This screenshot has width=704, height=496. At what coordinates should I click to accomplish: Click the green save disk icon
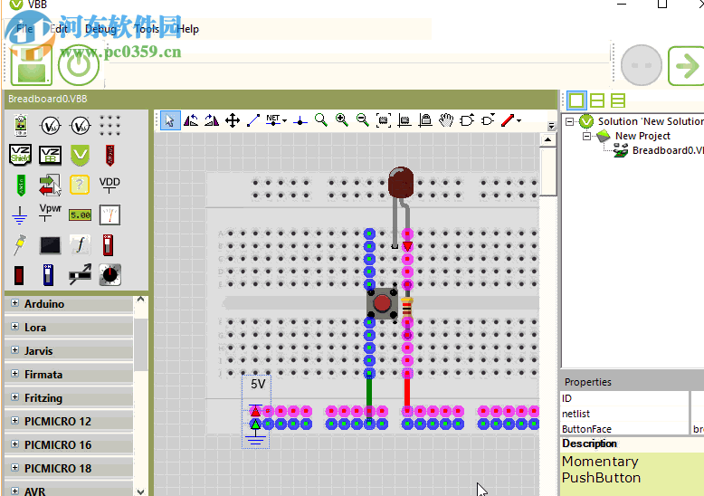(32, 65)
